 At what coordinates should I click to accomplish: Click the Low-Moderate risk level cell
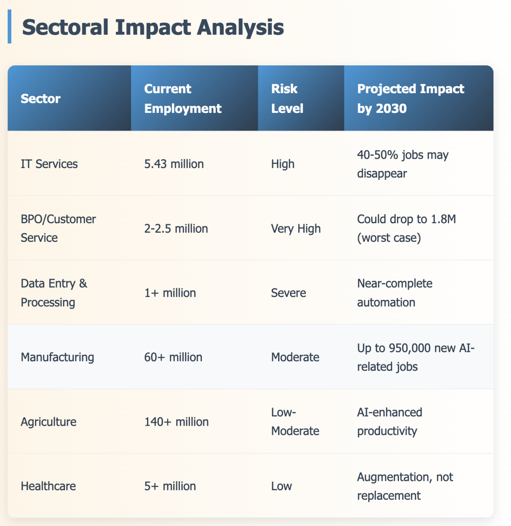click(x=295, y=422)
